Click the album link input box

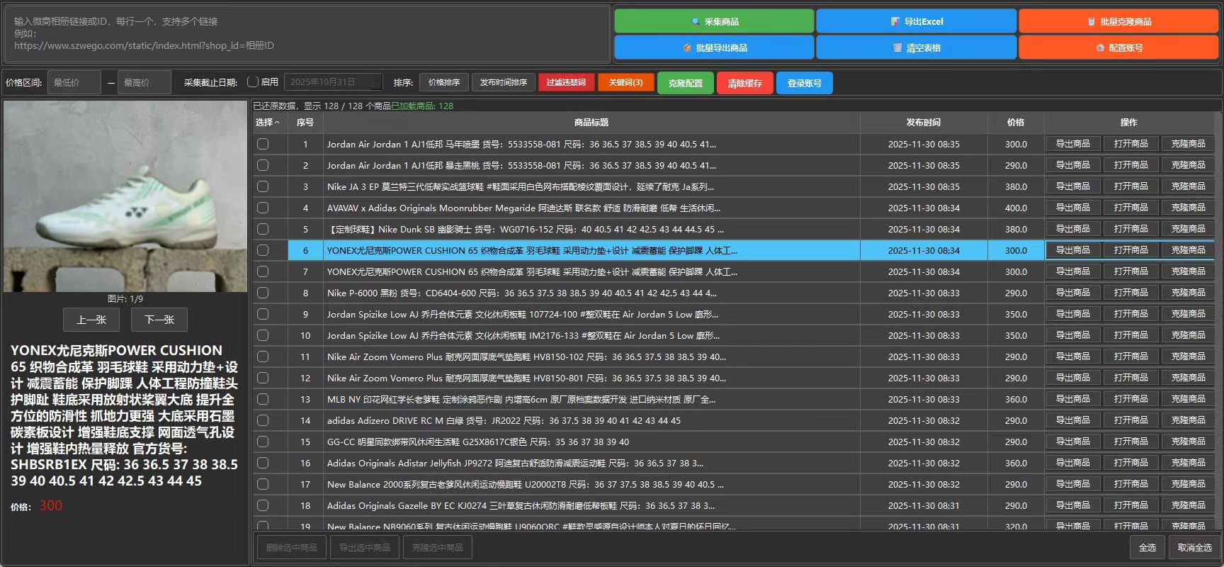[307, 34]
